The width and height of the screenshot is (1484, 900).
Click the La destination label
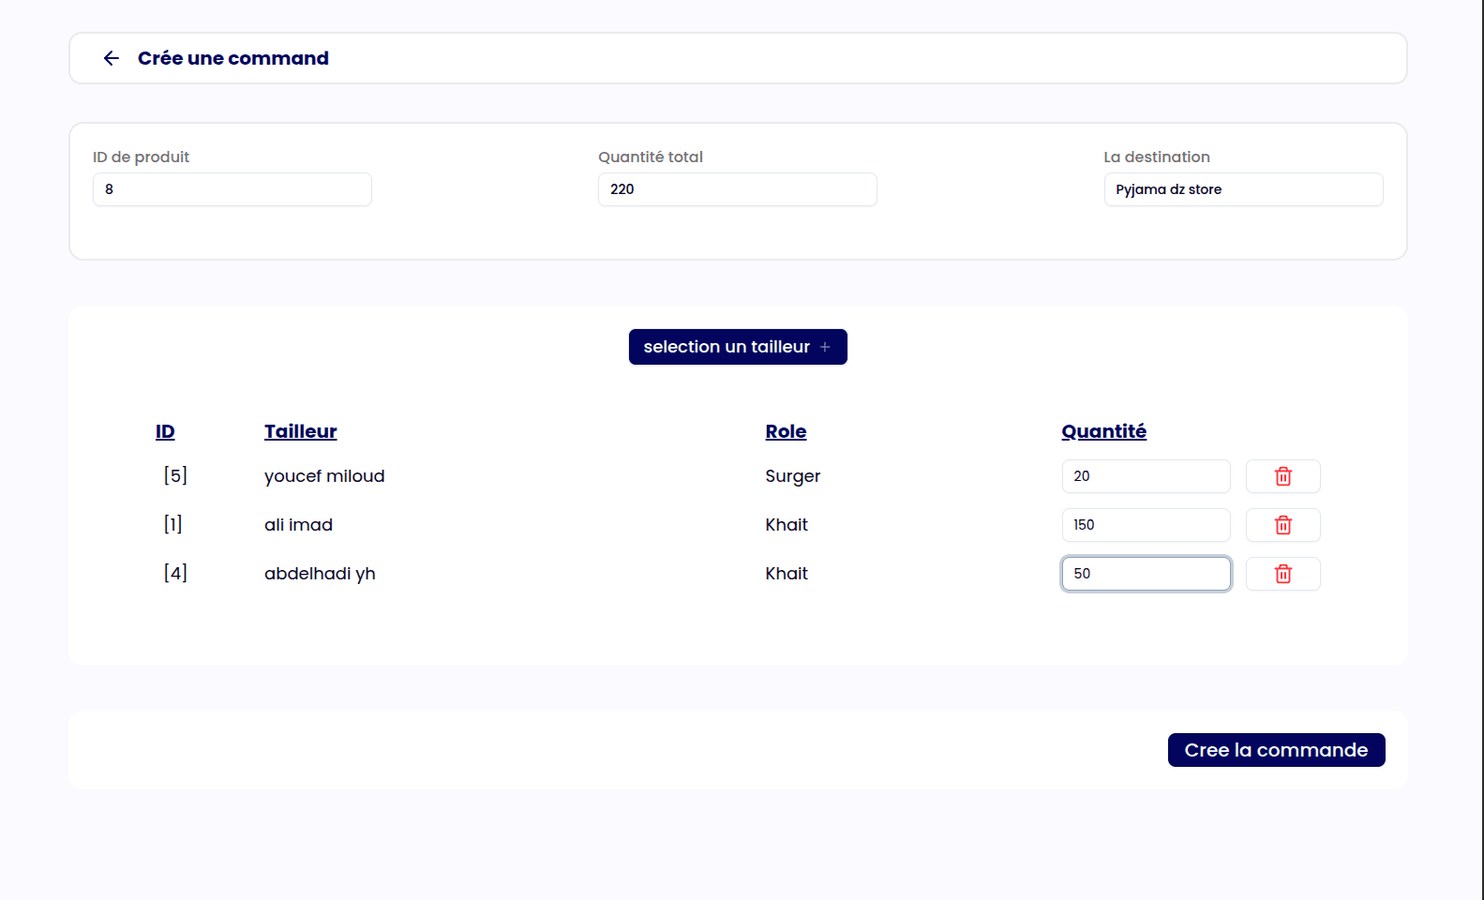(1157, 157)
